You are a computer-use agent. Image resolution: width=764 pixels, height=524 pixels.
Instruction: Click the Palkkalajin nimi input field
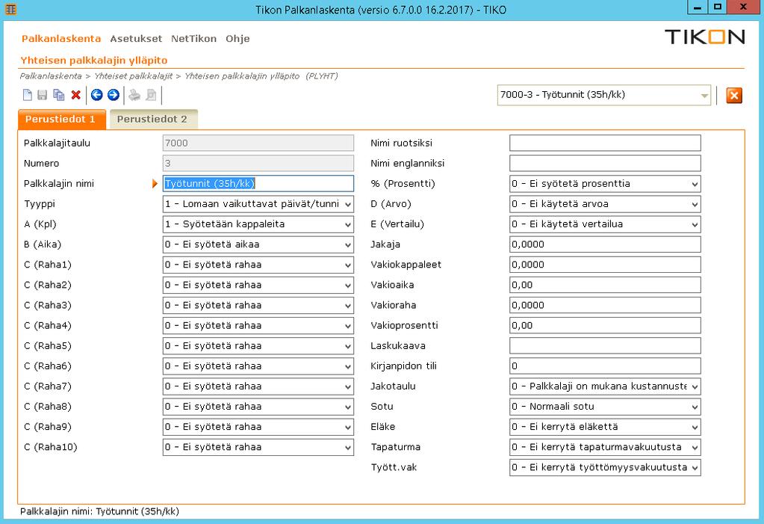258,183
